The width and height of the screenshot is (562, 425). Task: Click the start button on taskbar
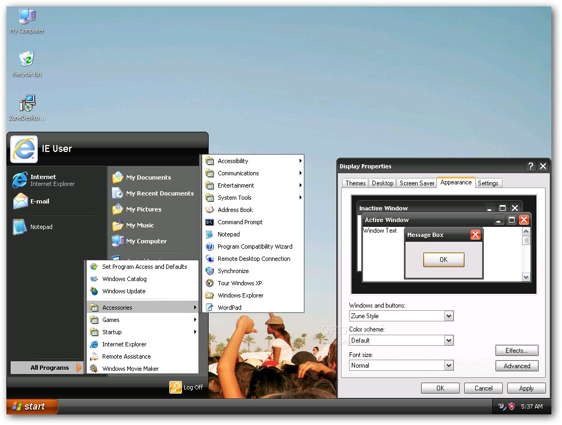31,406
